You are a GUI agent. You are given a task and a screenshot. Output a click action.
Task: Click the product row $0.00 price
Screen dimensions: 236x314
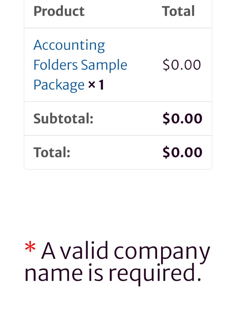tap(182, 65)
